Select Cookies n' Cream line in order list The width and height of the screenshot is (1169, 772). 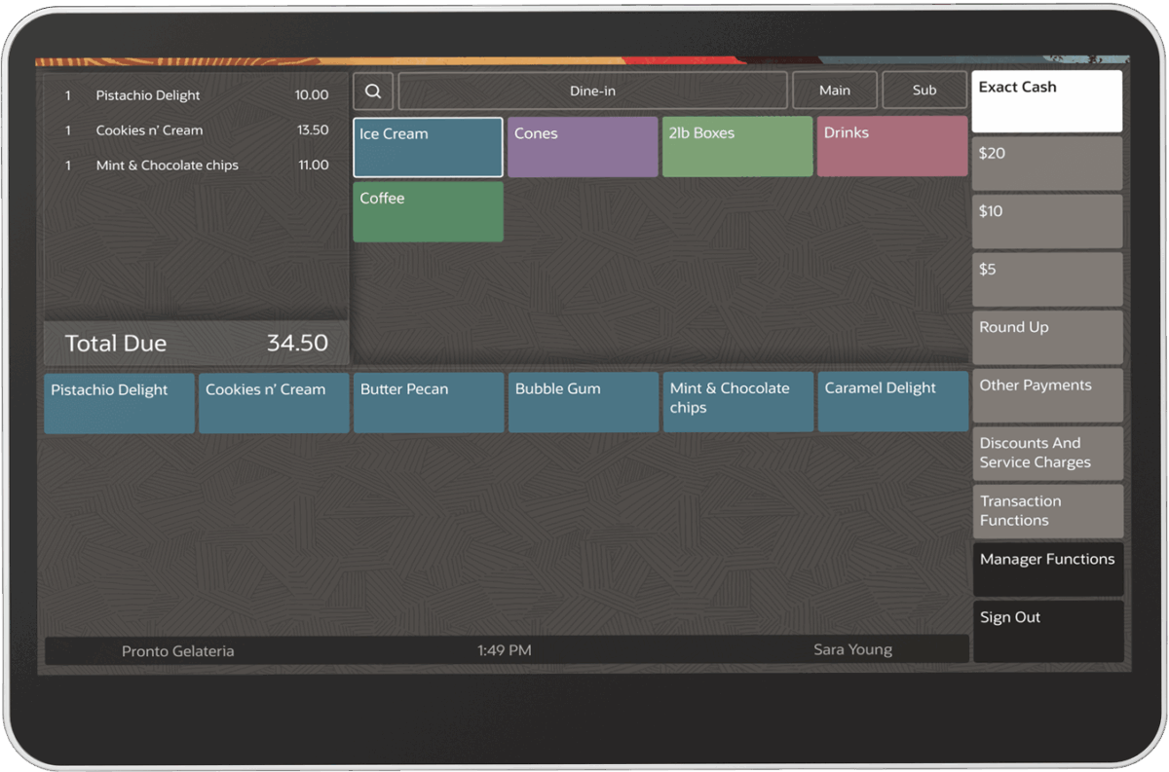(x=196, y=130)
